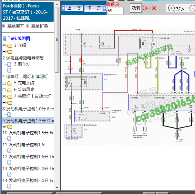
Task: Click the 7 前照灯 folder icon
Action: pos(10,97)
